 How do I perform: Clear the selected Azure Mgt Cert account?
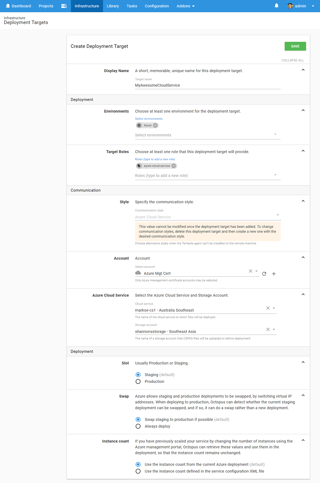point(251,271)
